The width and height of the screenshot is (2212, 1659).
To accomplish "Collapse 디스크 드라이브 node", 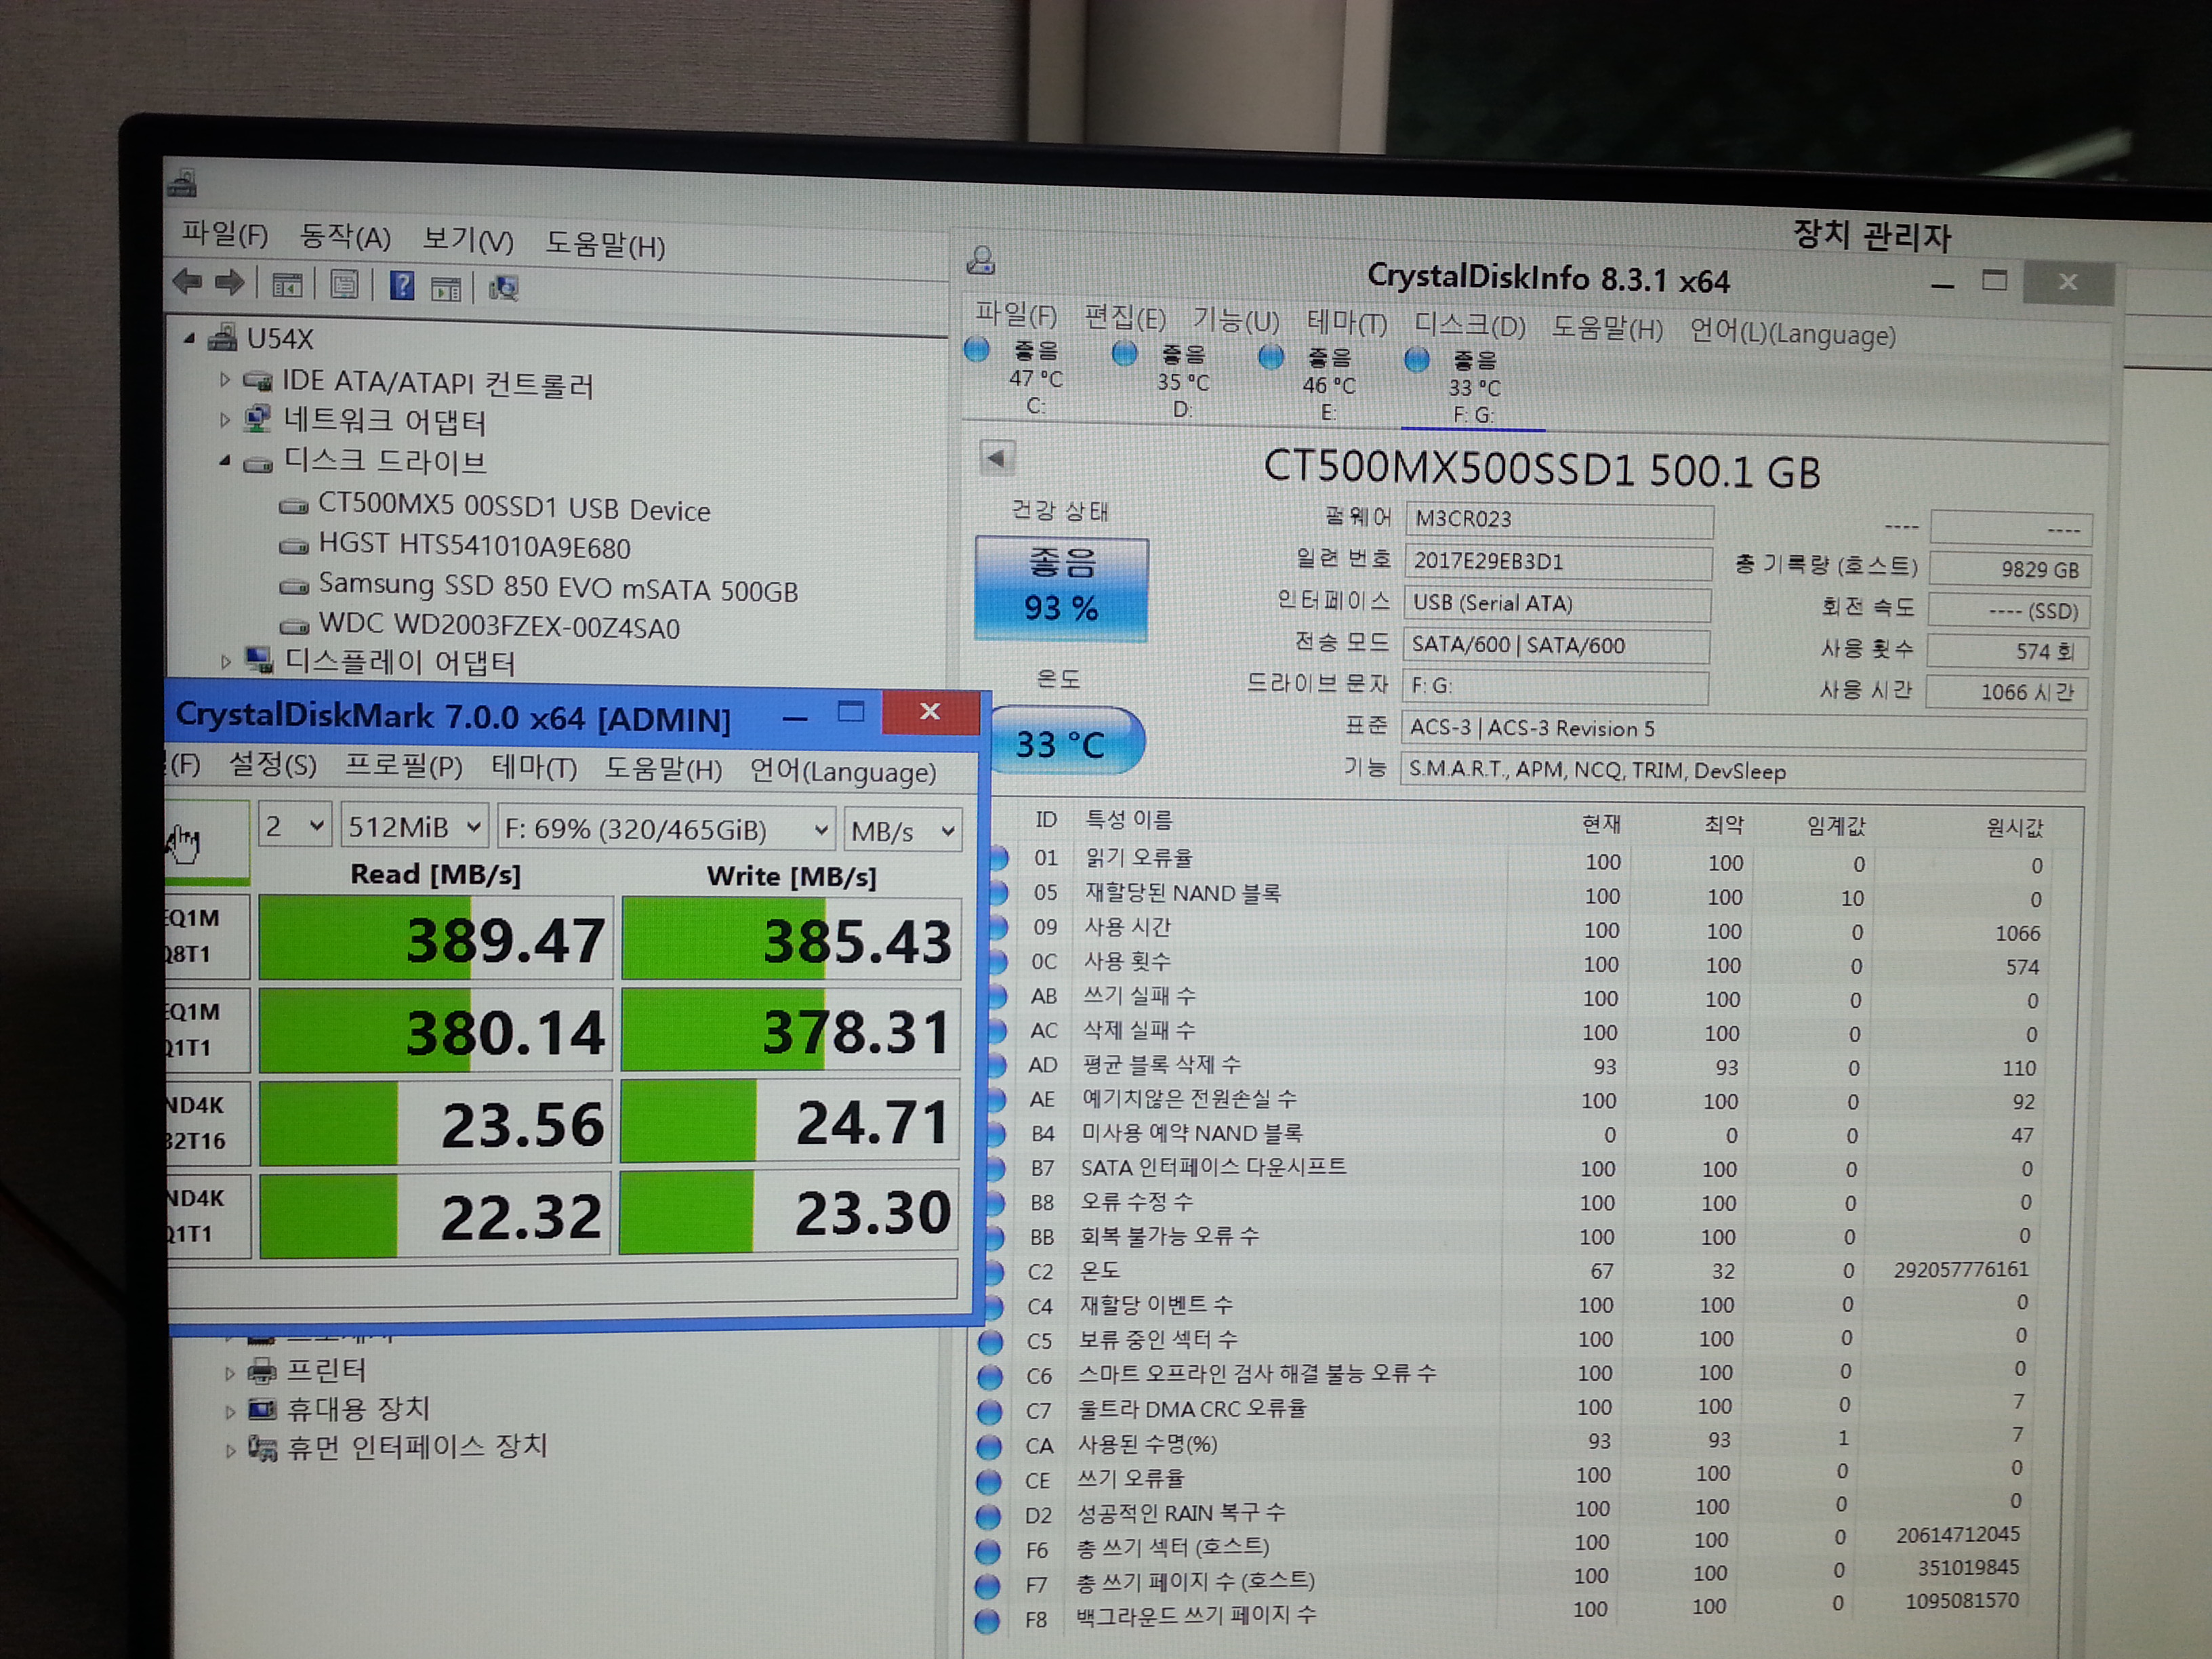I will [224, 461].
